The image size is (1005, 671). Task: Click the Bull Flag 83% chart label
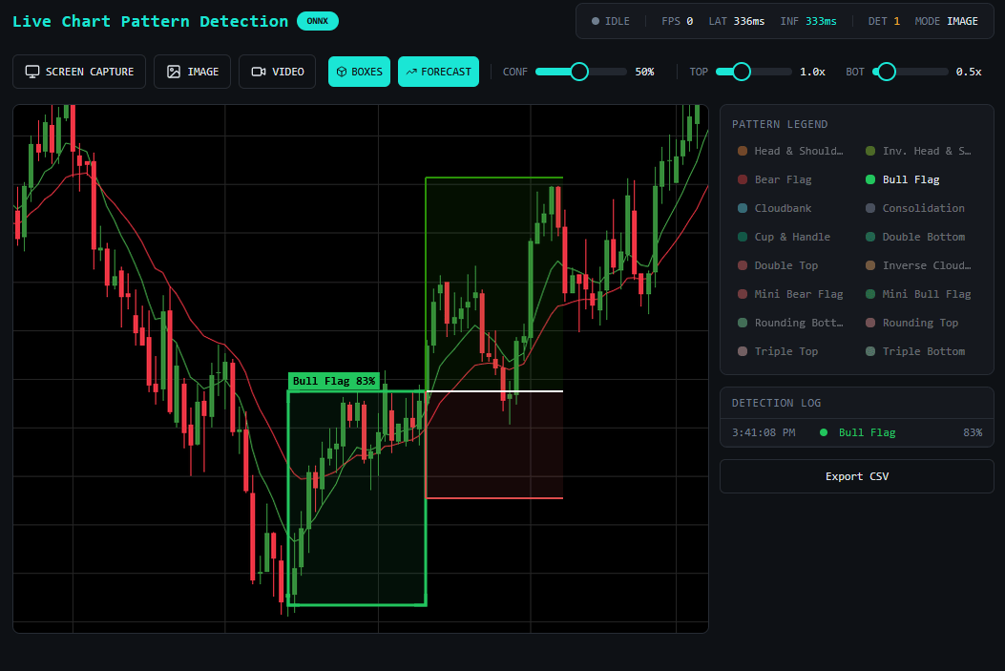tap(334, 381)
